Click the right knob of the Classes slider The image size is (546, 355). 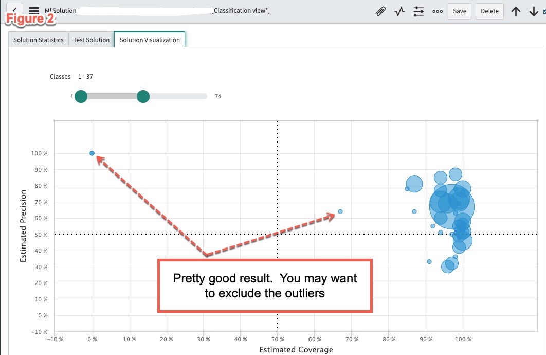pos(143,96)
